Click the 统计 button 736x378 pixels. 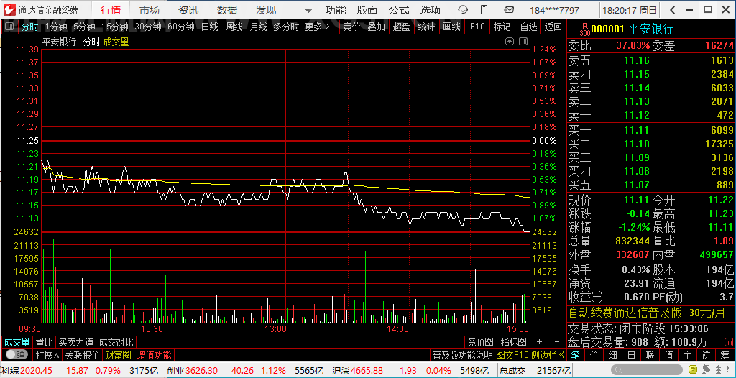click(x=426, y=27)
